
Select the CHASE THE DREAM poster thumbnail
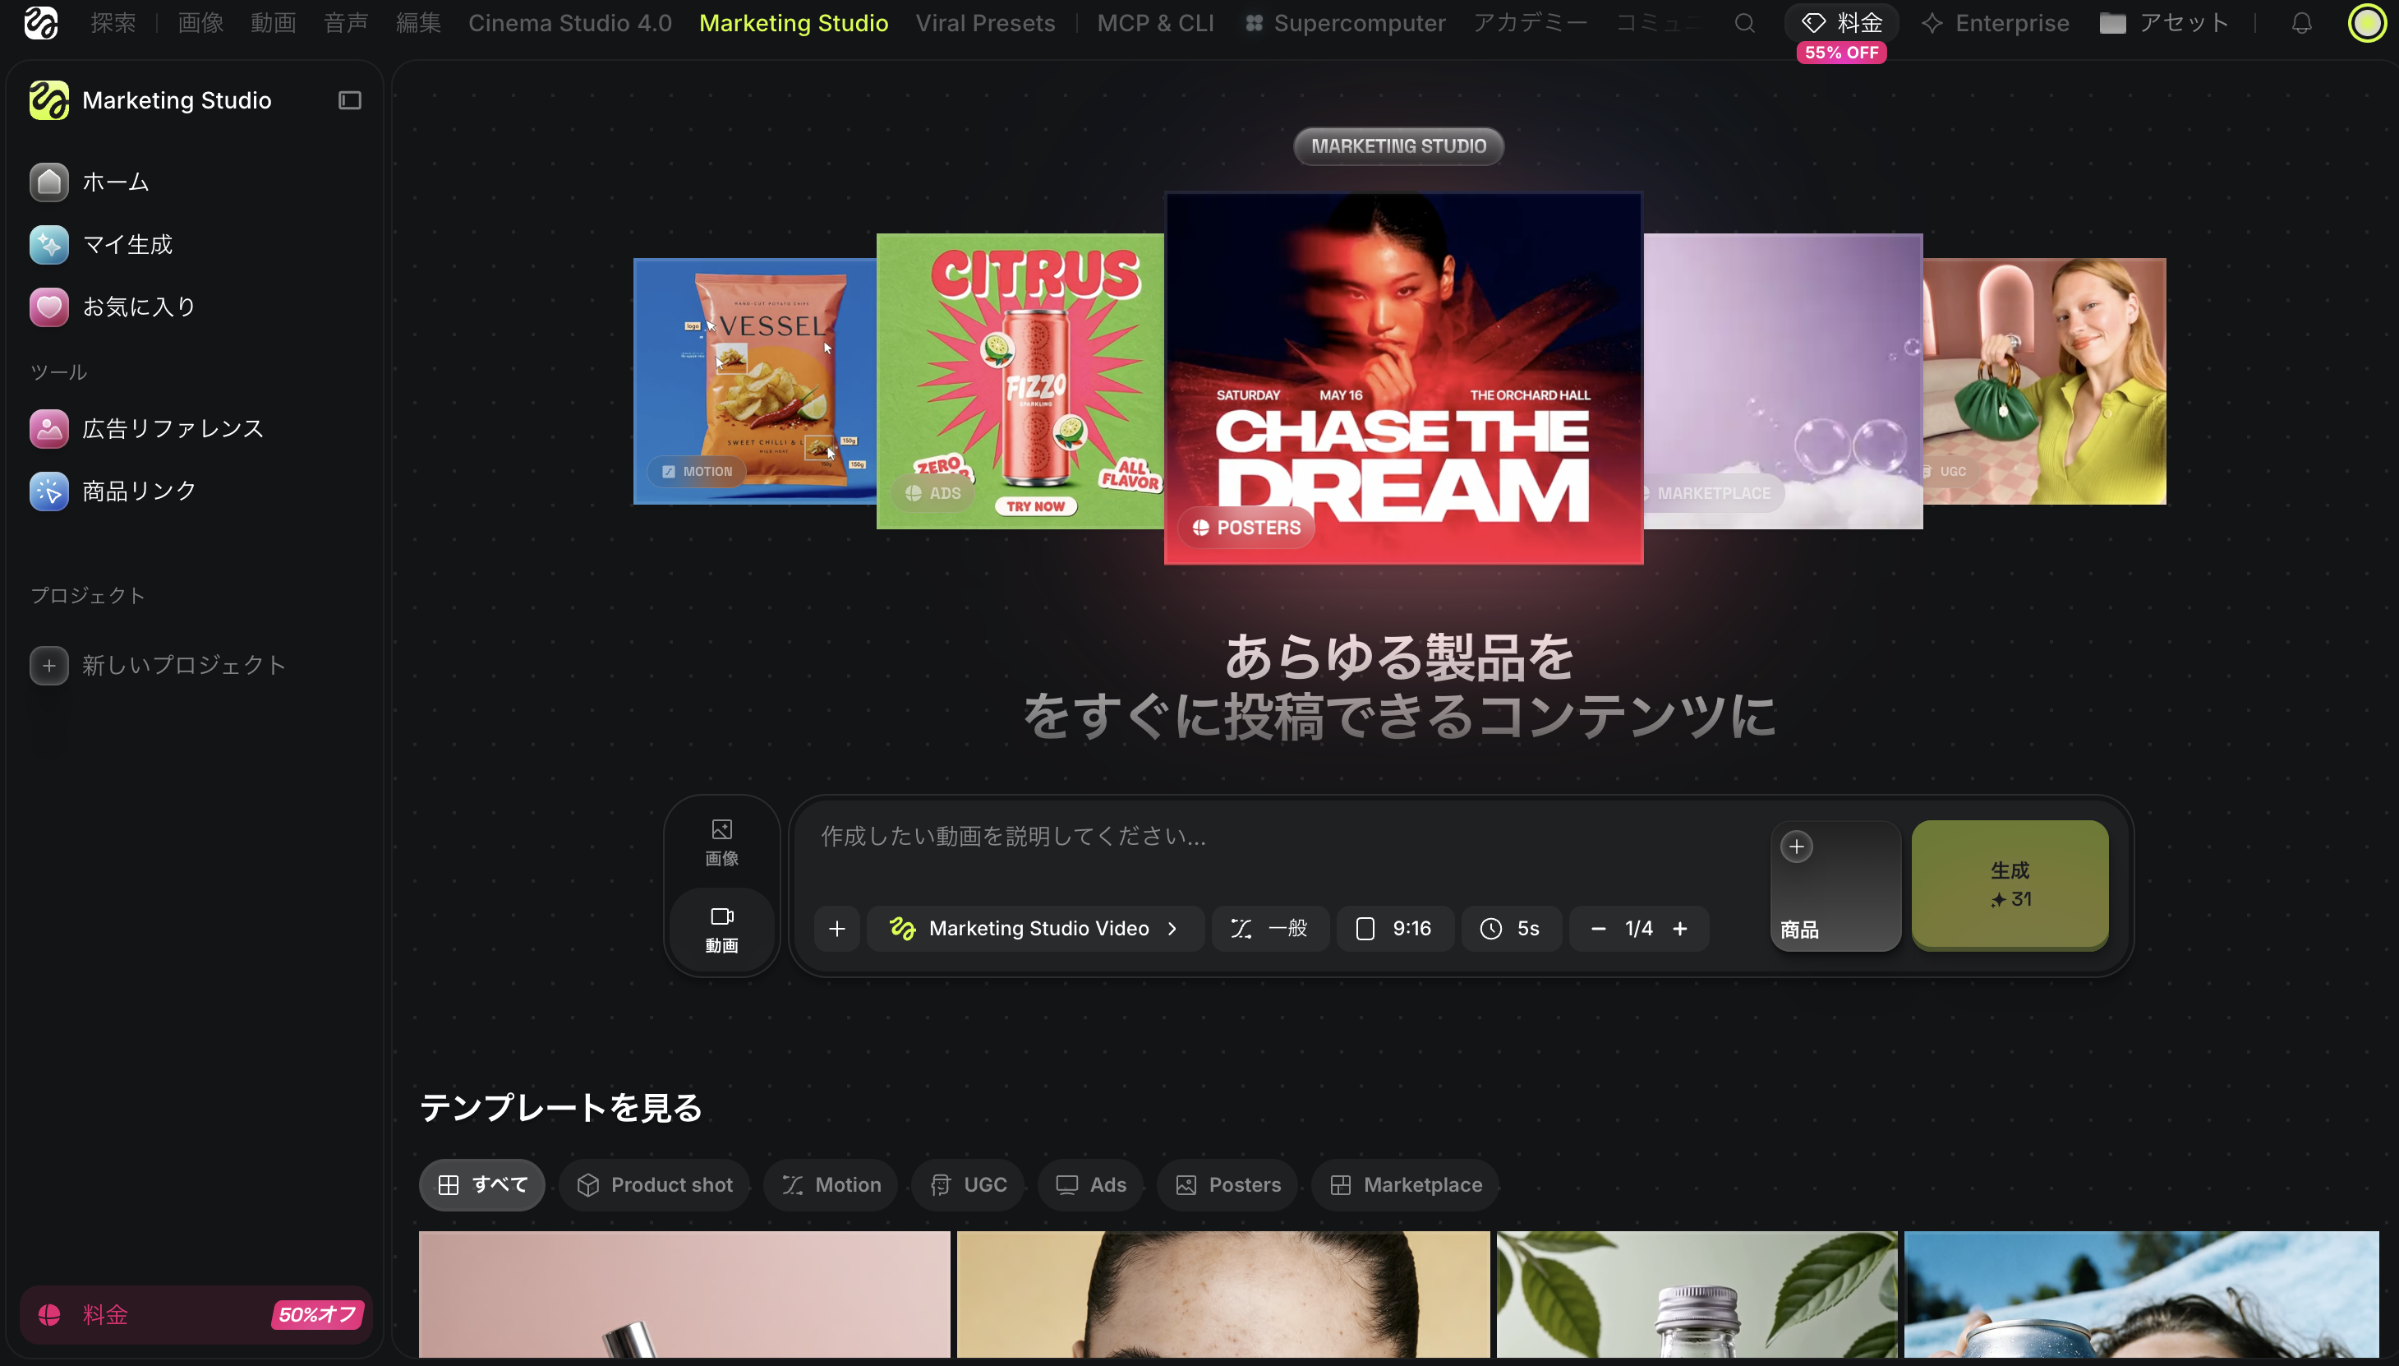click(1403, 379)
